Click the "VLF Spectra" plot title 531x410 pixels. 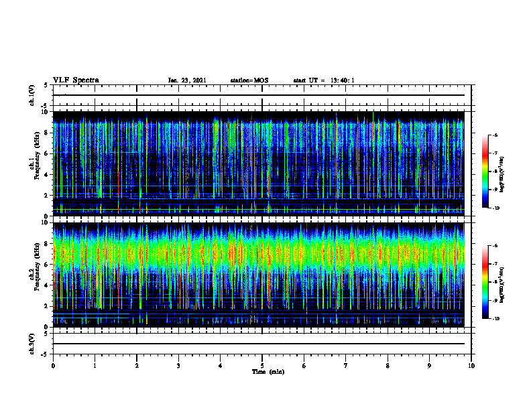point(76,80)
